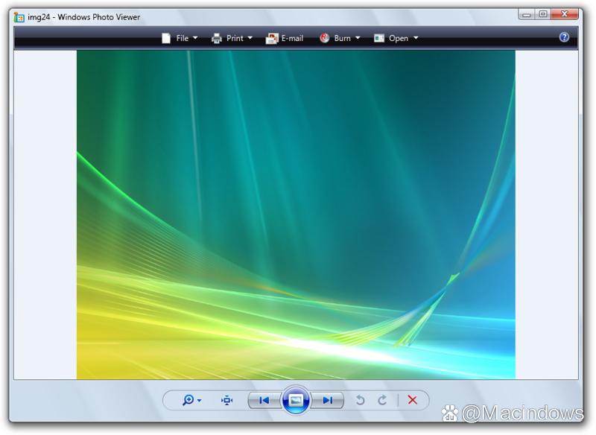Open the Open menu
Image resolution: width=596 pixels, height=435 pixels.
pyautogui.click(x=396, y=39)
